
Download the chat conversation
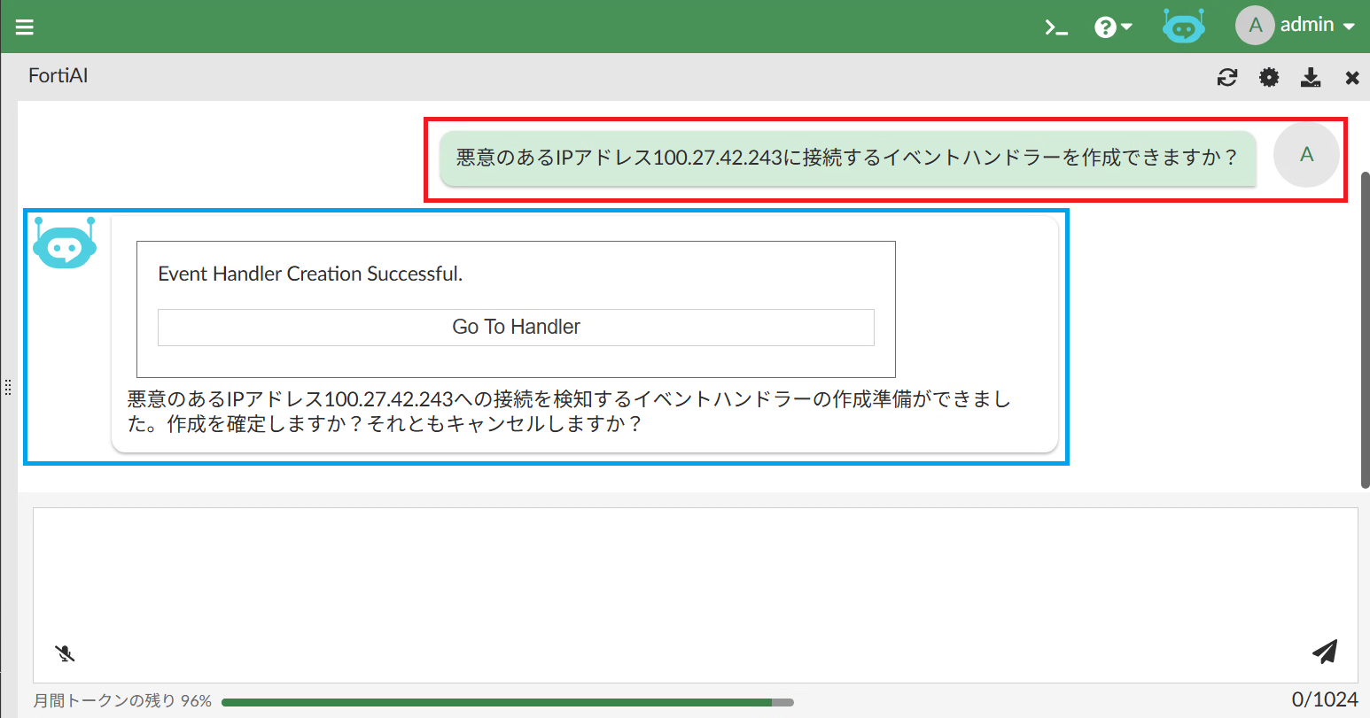[1311, 78]
